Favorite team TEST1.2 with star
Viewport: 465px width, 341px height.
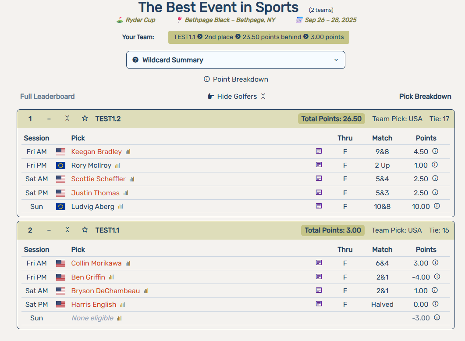pyautogui.click(x=85, y=118)
